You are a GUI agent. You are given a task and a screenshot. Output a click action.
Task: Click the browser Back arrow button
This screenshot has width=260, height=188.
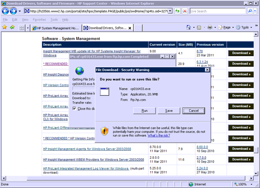(5, 11)
